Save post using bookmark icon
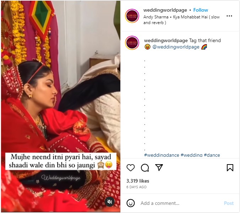The height and width of the screenshot is (213, 240). click(230, 168)
